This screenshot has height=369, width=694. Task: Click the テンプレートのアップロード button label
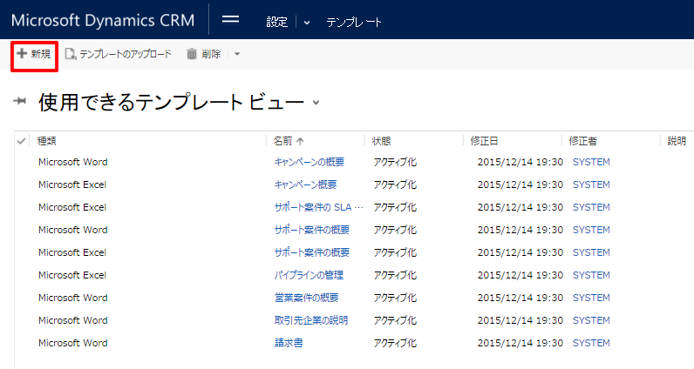coord(126,54)
